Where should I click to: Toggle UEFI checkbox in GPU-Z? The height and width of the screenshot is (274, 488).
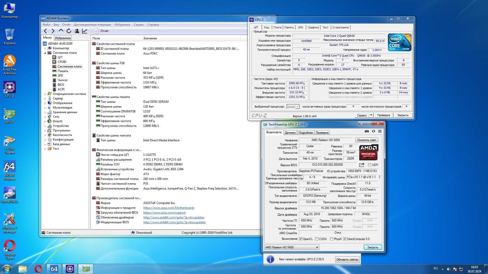coord(370,165)
